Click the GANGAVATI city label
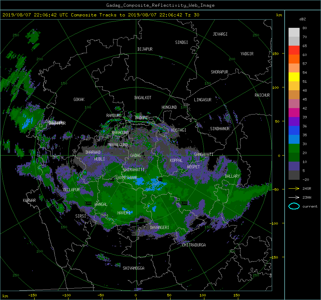The height and width of the screenshot is (300, 321). 204,154
